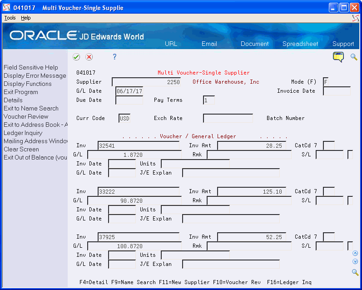Click the scroll up arrow icon

[x=355, y=253]
